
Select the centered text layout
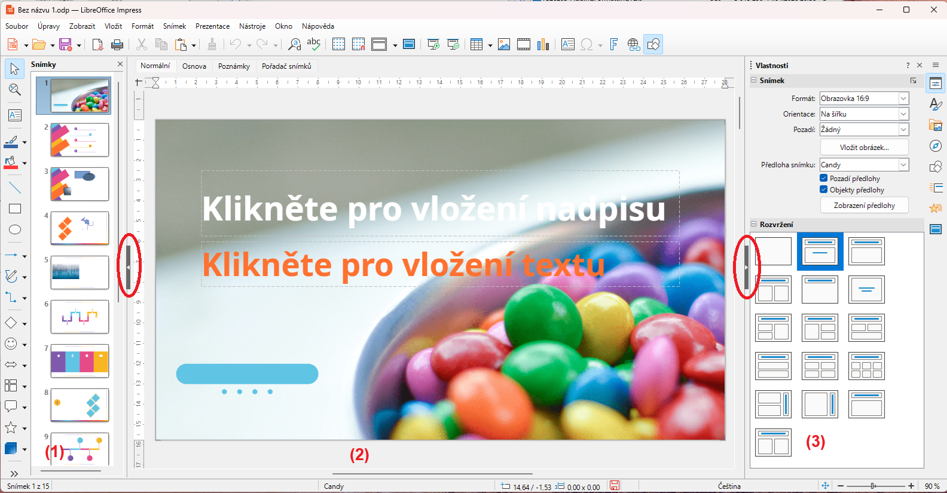(866, 289)
